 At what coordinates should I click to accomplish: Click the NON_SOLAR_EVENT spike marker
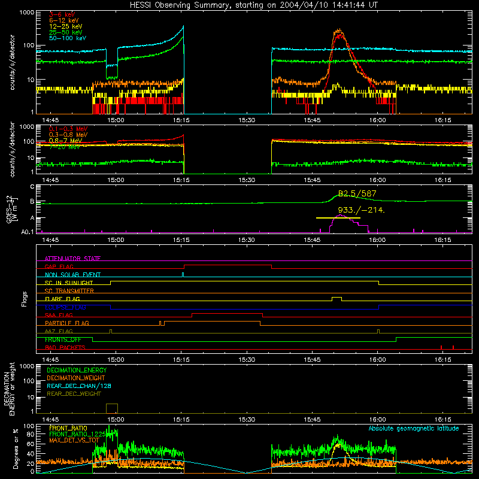click(x=183, y=275)
